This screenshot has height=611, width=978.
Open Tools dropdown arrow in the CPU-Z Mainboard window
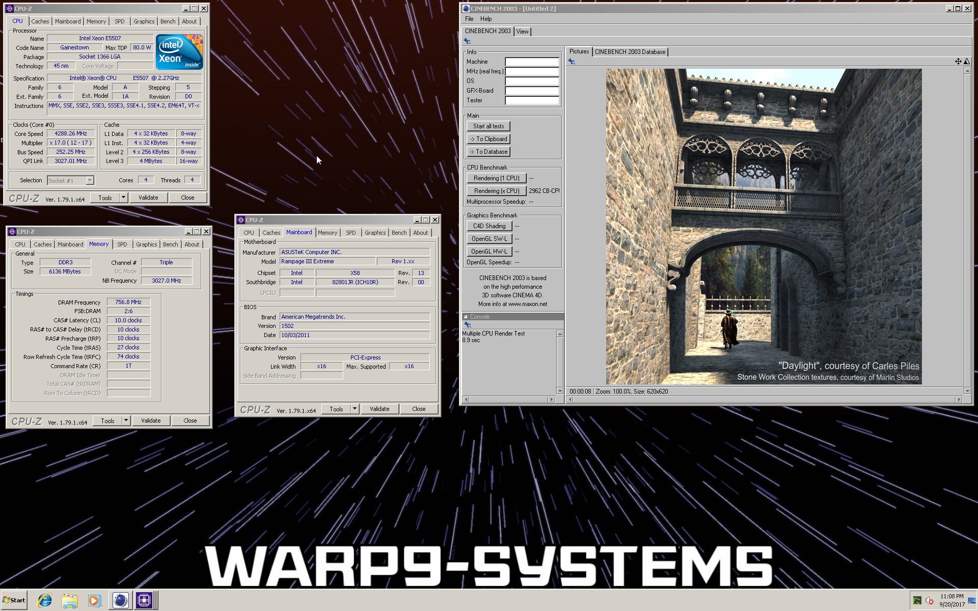pos(355,409)
